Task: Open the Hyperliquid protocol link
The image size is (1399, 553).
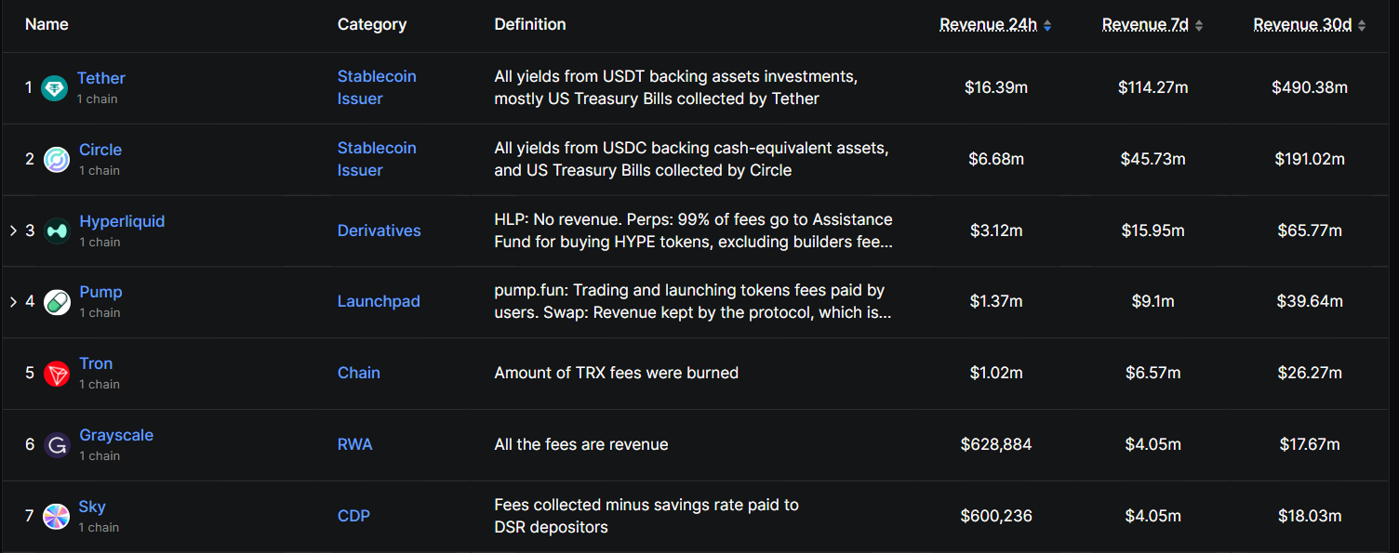Action: (122, 221)
